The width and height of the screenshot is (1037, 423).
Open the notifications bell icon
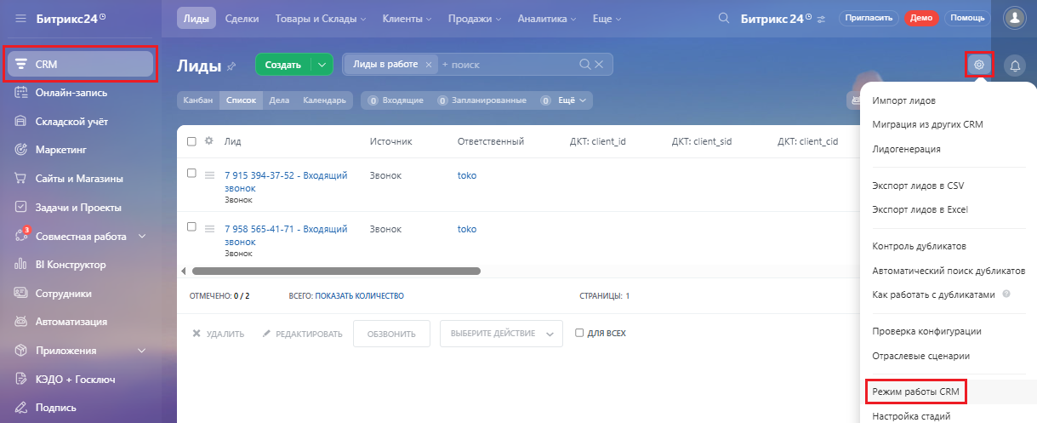(1015, 66)
